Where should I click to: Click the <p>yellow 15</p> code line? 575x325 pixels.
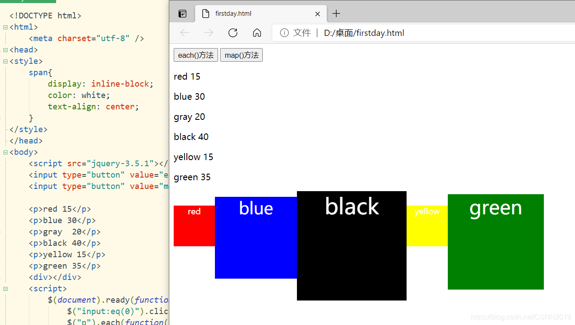[67, 255]
